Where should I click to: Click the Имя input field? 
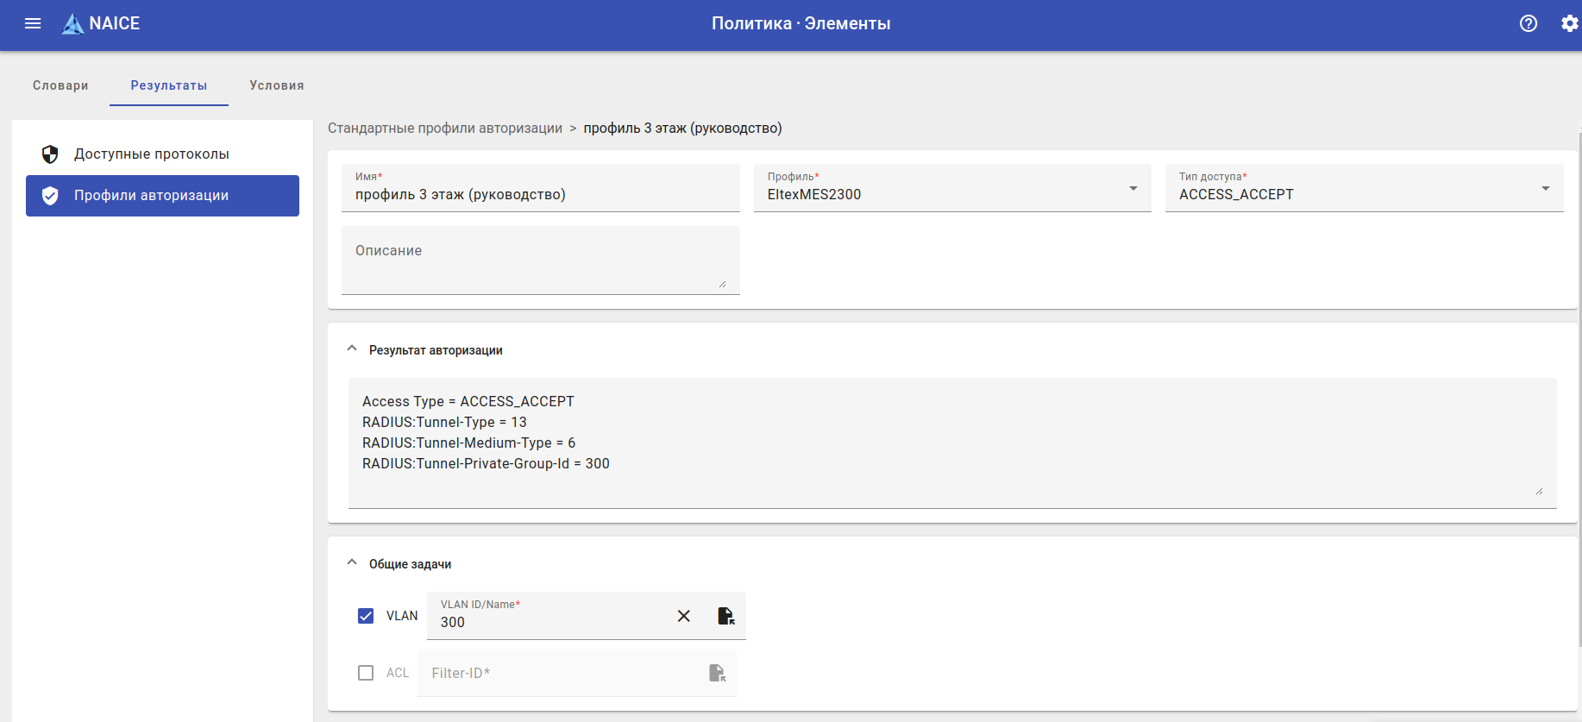pos(541,188)
